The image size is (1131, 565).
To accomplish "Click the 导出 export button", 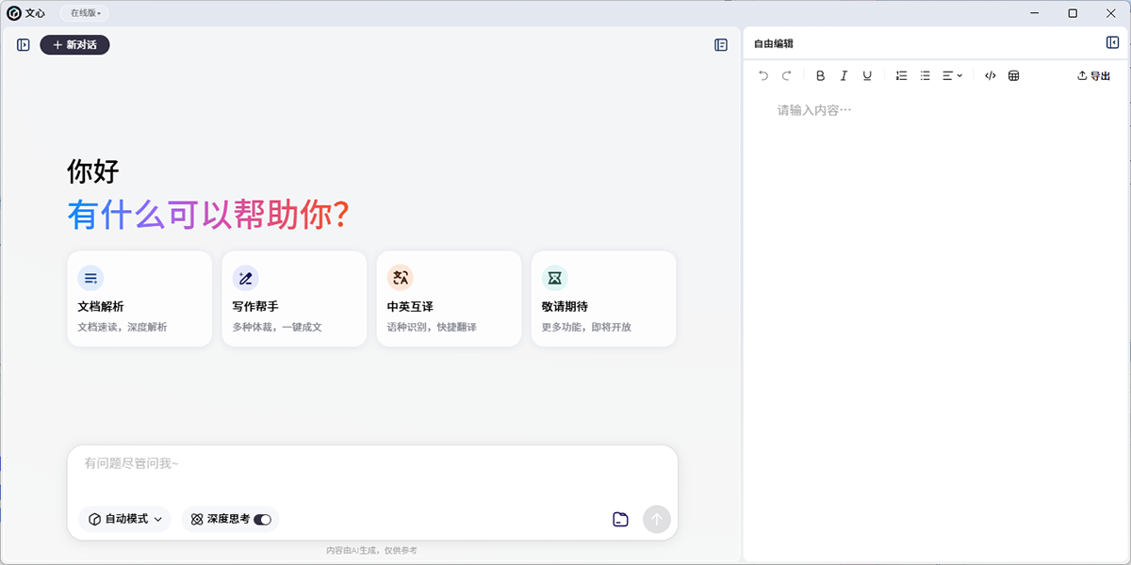I will coord(1093,76).
